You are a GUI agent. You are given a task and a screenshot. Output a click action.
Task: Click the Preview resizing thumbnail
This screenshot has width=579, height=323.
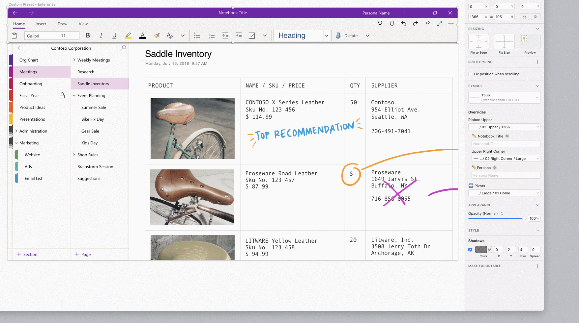click(x=530, y=42)
